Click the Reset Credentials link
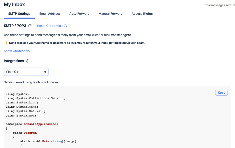The width and height of the screenshot is (235, 148). click(x=50, y=26)
